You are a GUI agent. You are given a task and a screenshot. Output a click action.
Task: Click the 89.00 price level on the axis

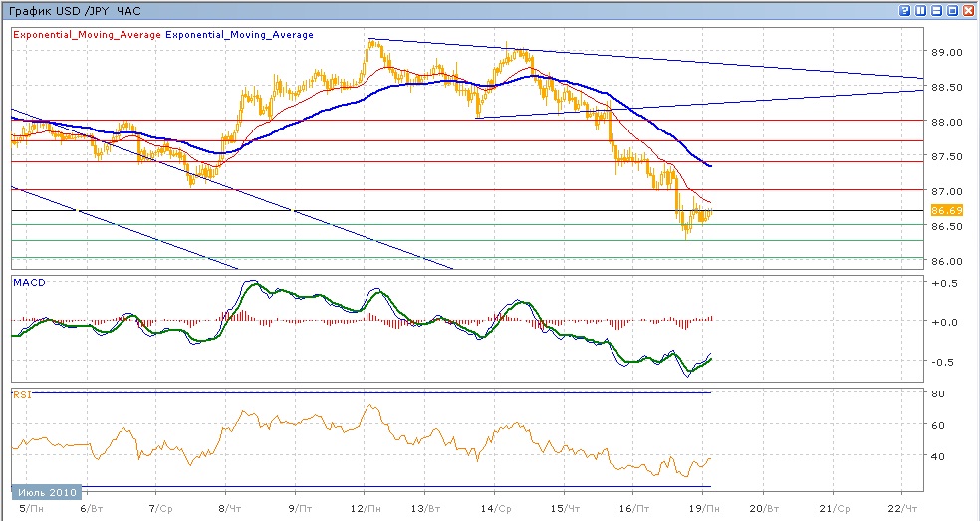tap(945, 52)
